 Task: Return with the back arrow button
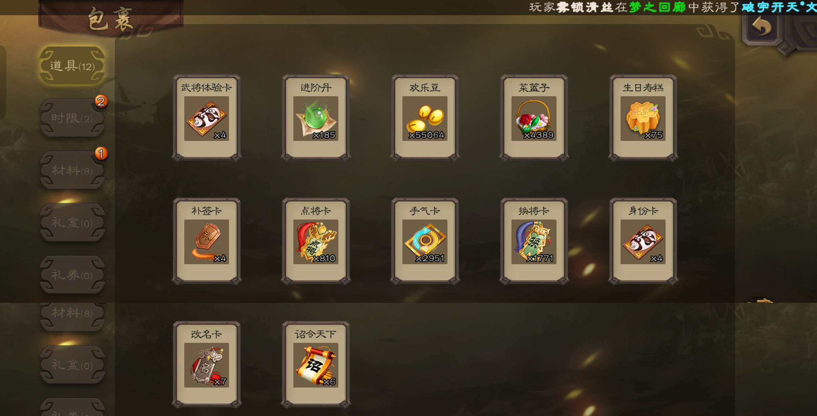pyautogui.click(x=761, y=26)
